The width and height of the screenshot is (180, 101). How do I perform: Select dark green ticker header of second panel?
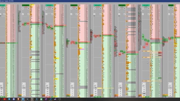tap(26, 5)
